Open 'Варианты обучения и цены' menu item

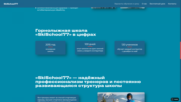127,4
